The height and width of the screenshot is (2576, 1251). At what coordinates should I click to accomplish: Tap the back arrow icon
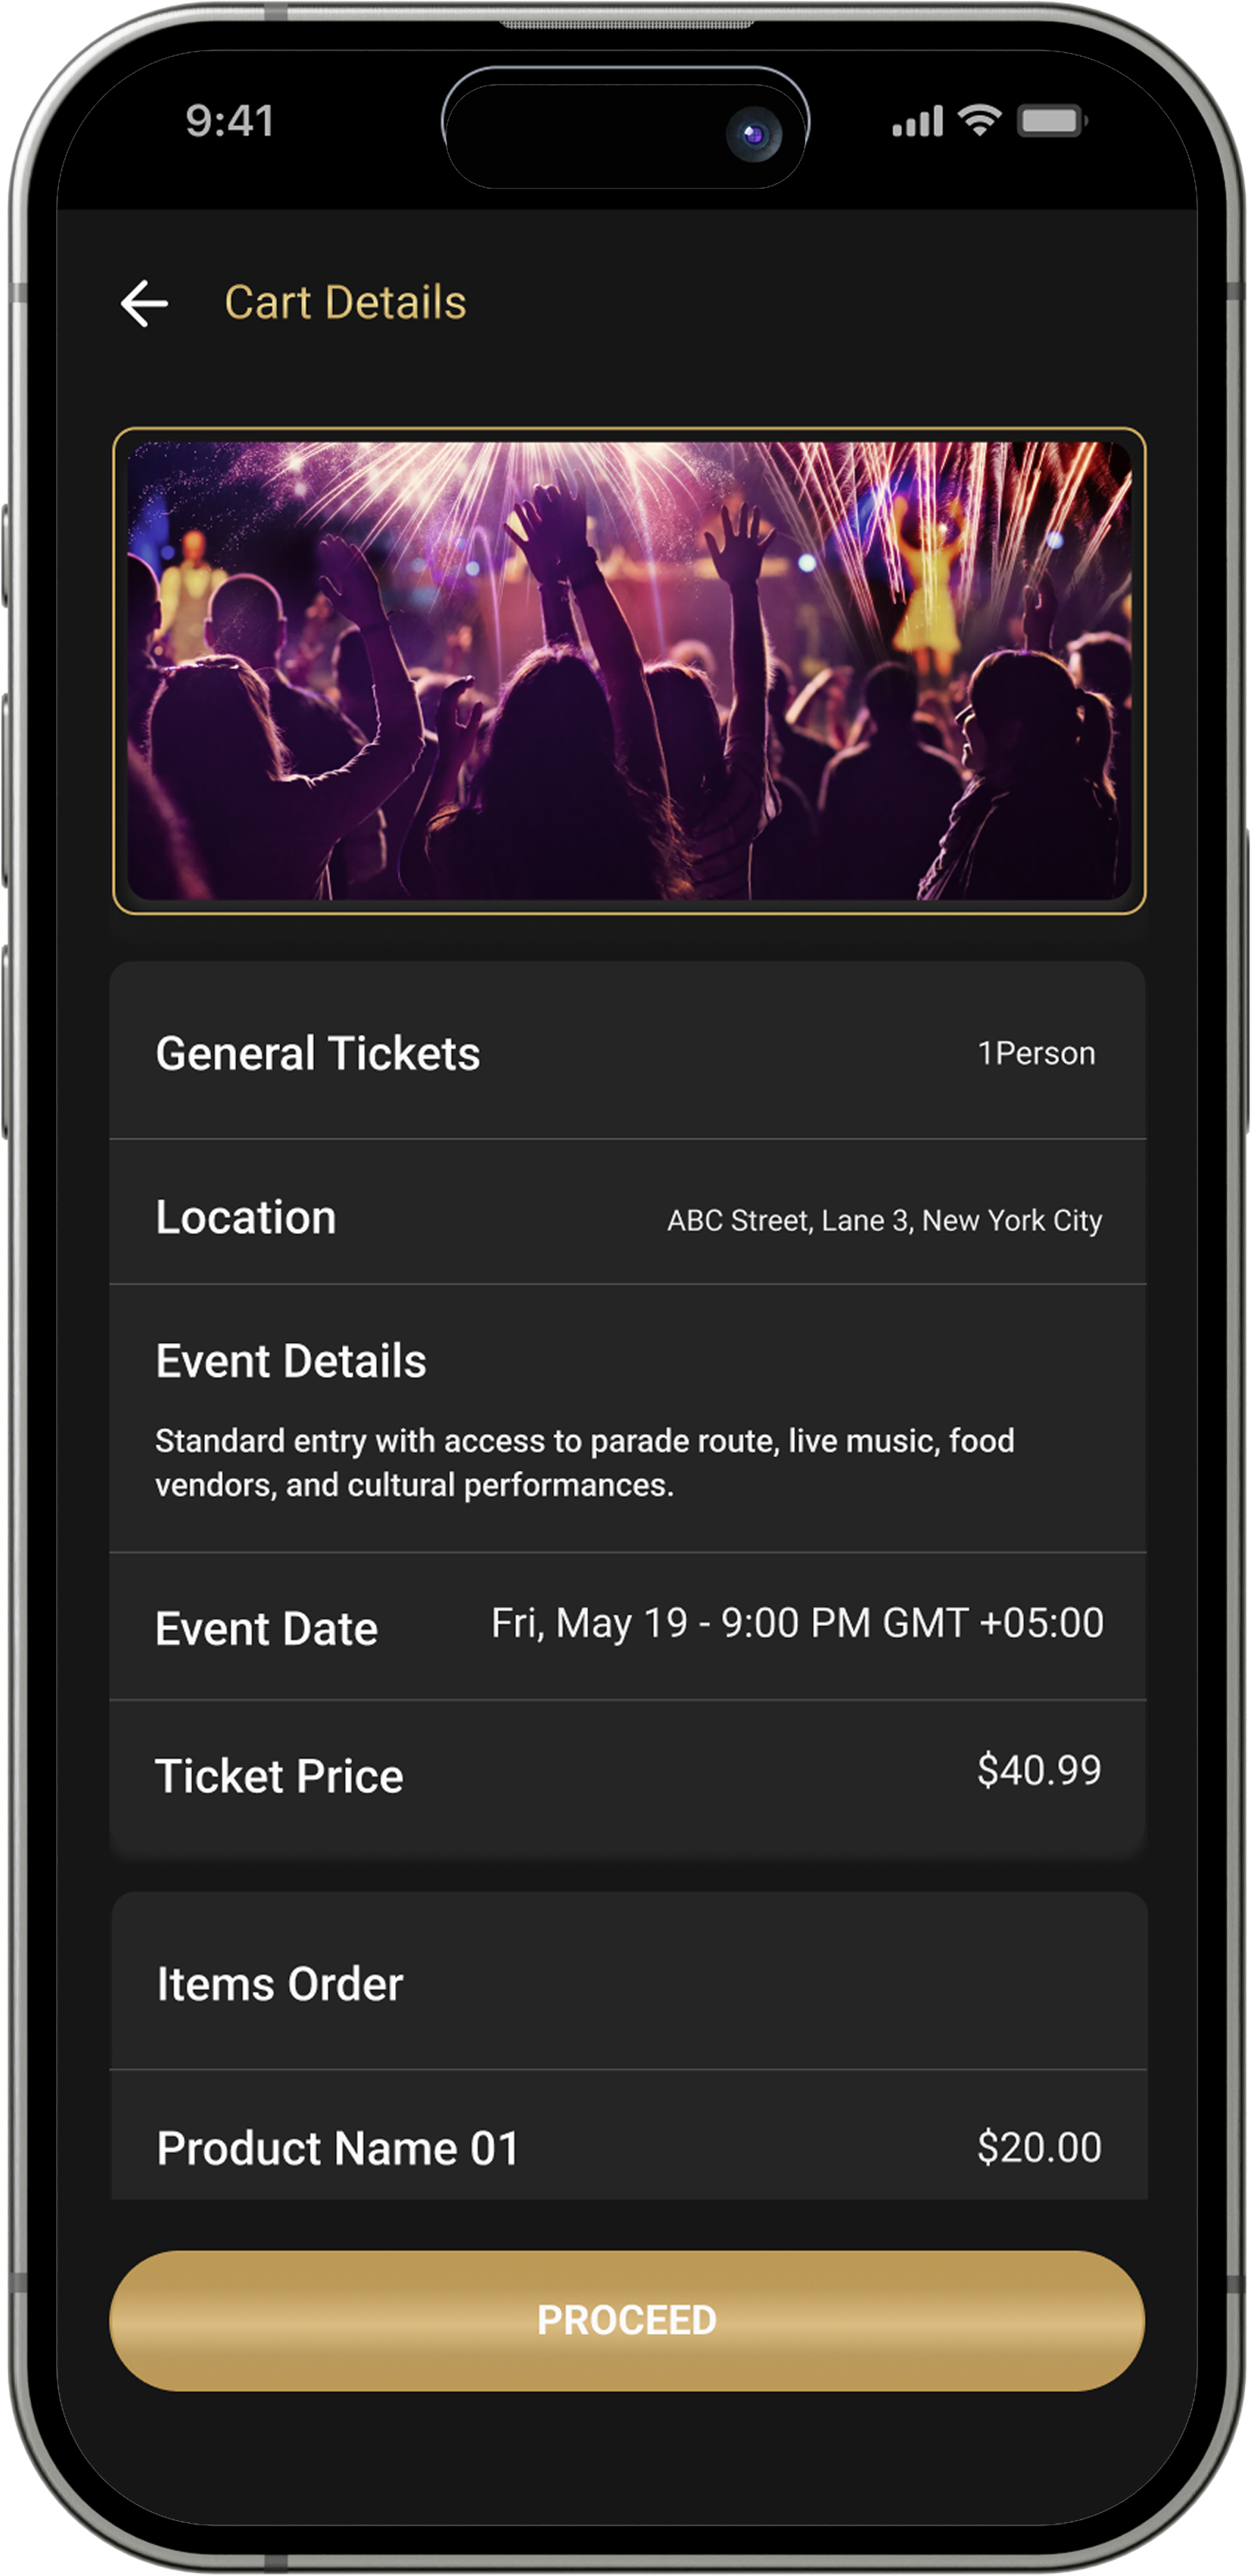click(144, 303)
